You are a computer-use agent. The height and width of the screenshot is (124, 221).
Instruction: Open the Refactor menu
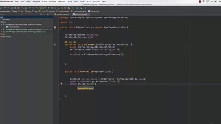62,1
